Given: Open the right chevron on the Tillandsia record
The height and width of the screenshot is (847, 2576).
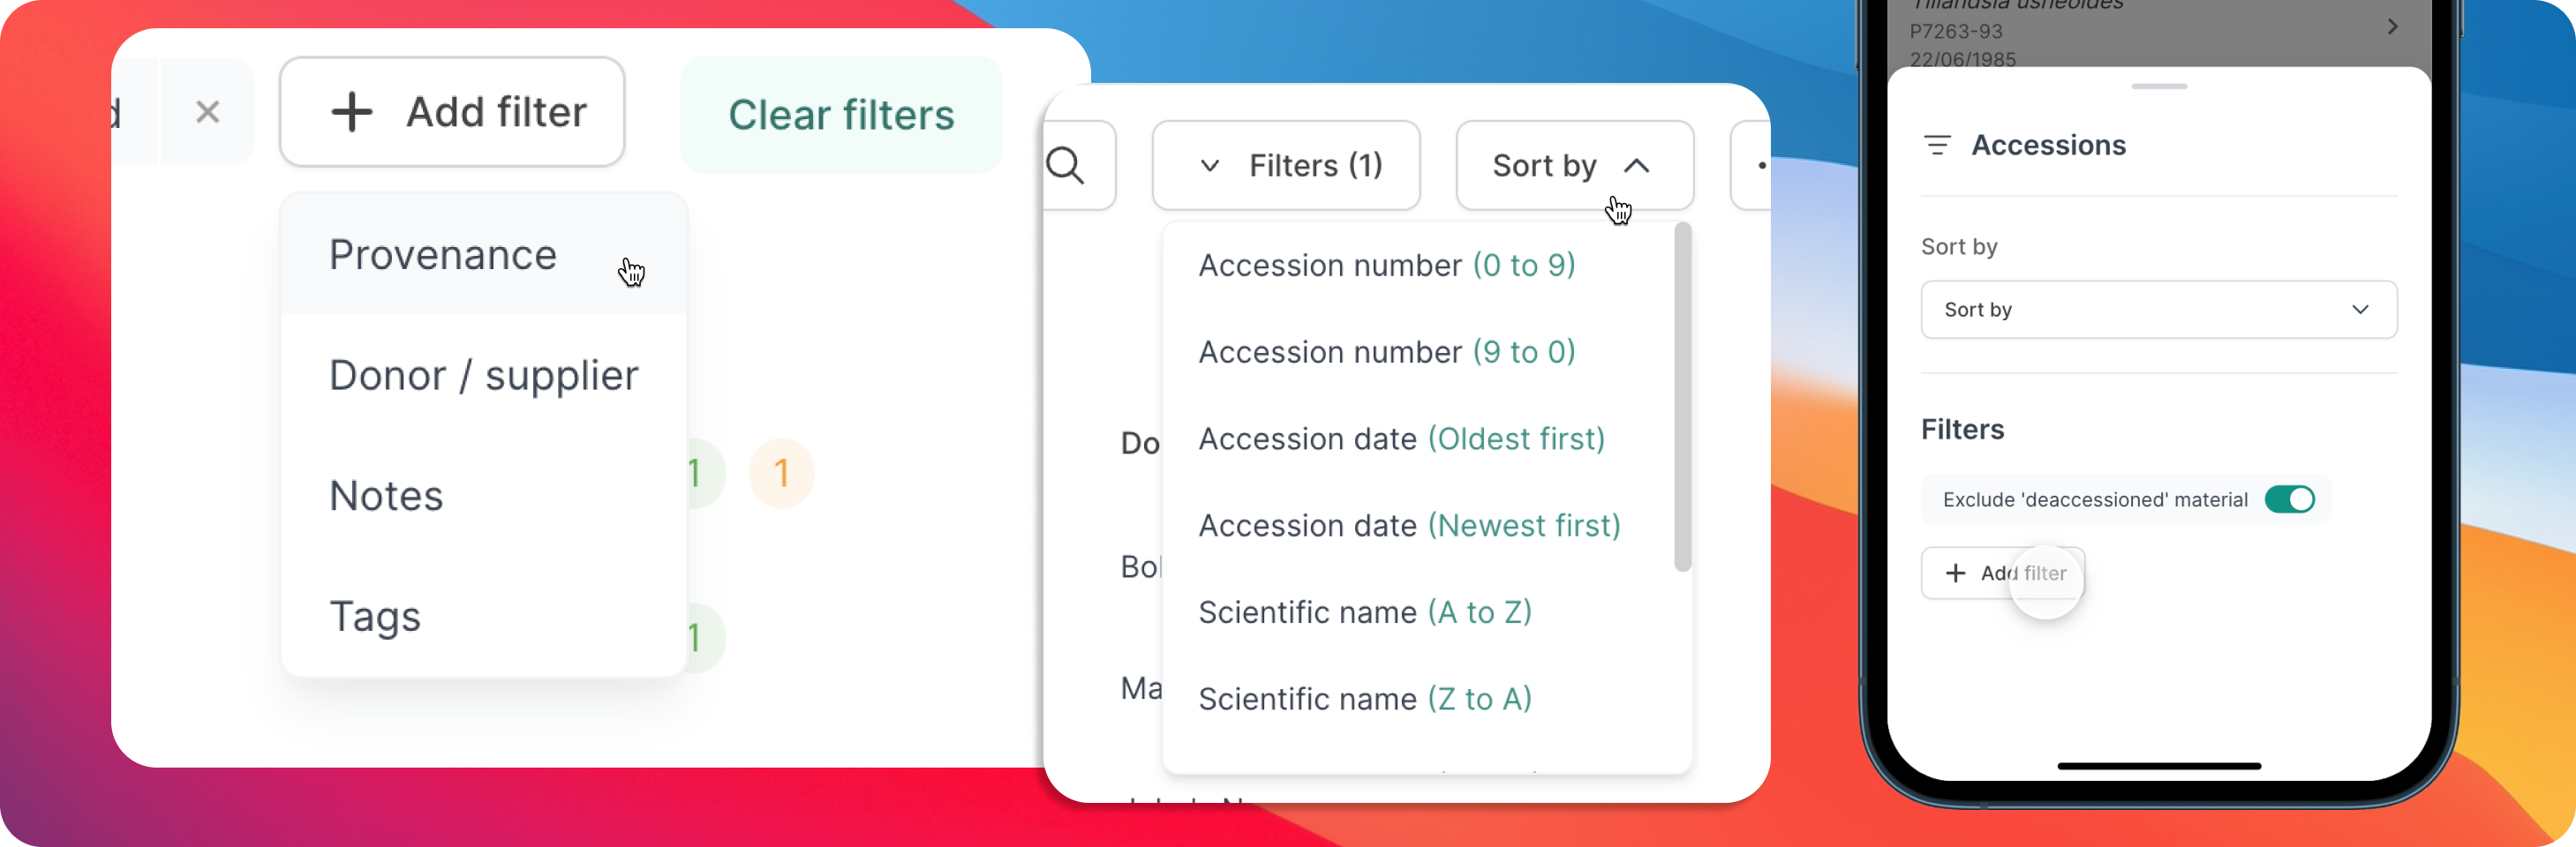Looking at the screenshot, I should (x=2392, y=27).
